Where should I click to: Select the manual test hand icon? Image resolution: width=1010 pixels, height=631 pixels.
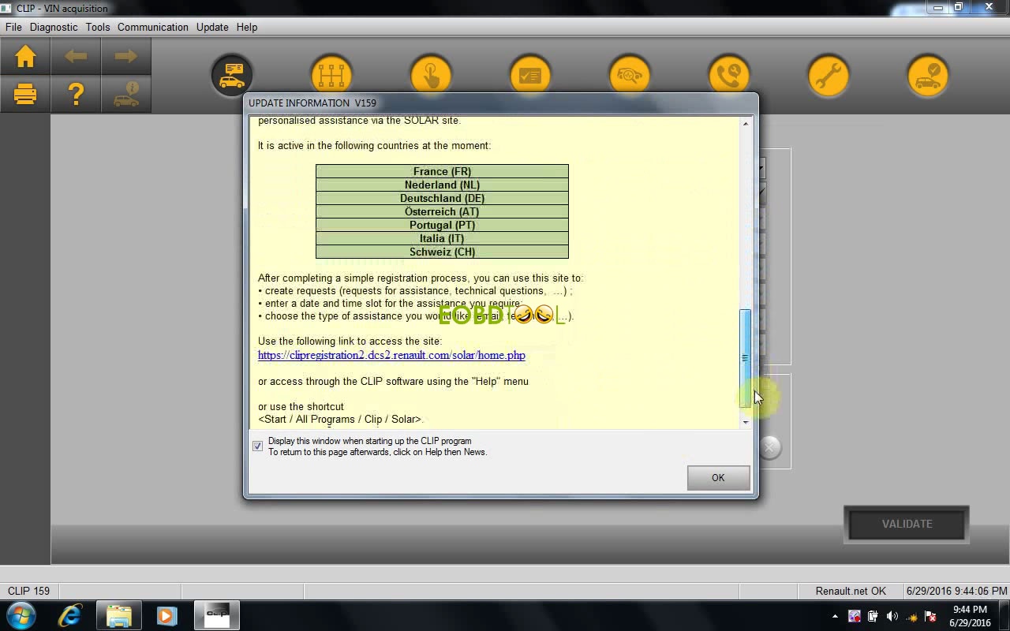coord(431,75)
